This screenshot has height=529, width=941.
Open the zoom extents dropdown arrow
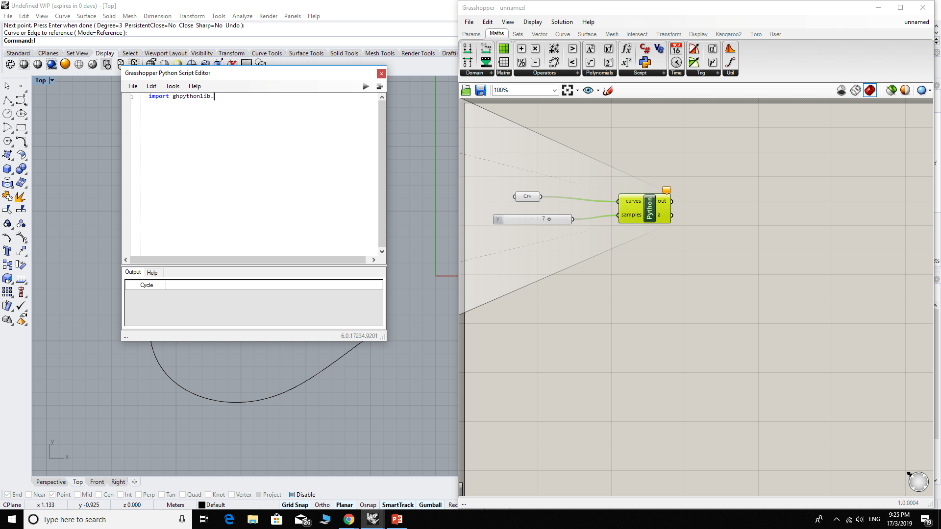point(577,90)
